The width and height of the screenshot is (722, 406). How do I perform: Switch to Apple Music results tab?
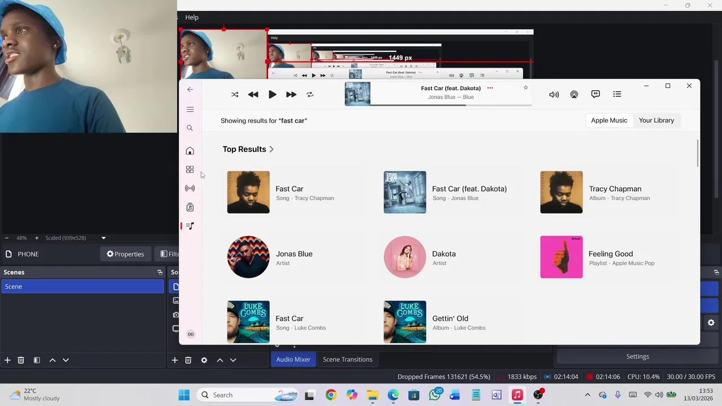(x=609, y=120)
